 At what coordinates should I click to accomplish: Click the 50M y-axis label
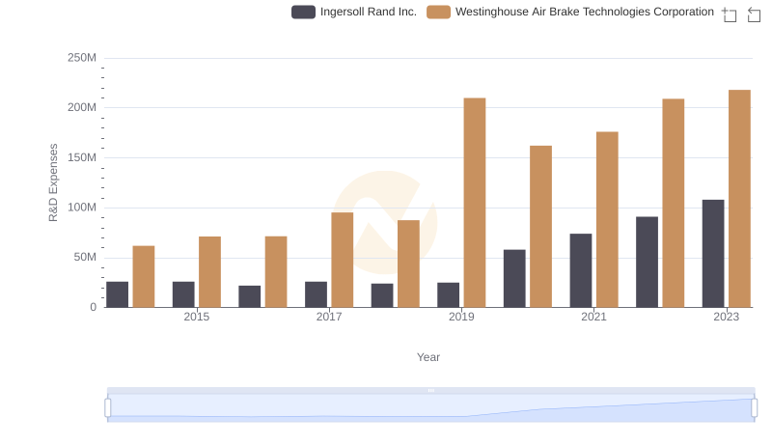click(x=85, y=257)
